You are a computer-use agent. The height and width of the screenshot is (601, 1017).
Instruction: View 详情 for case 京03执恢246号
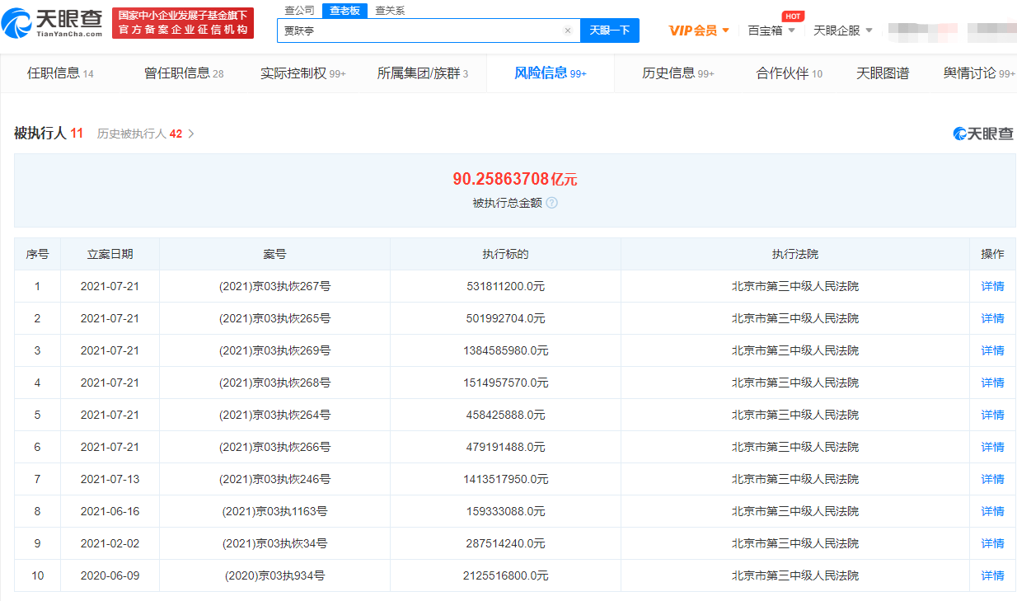click(992, 479)
